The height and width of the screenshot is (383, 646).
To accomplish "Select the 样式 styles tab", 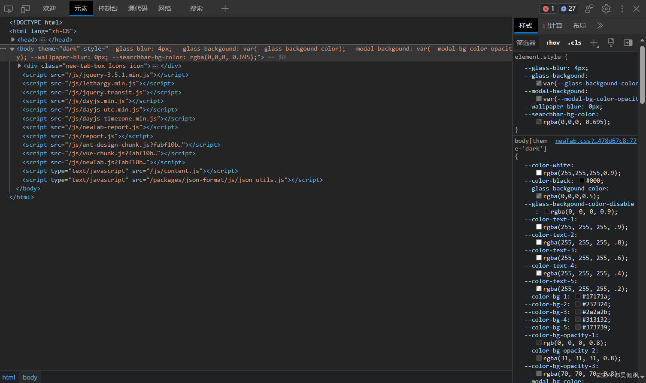I will [x=526, y=26].
